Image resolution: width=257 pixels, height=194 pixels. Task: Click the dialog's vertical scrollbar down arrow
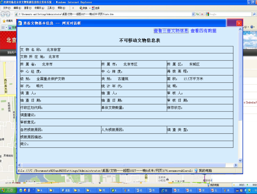[x=240, y=160]
